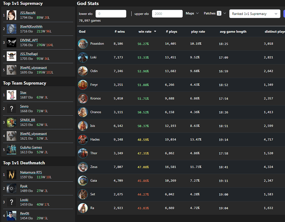Open the [KeeN]Kvothhh player profile link
Viewport: 285px width, 222px height.
pos(31,27)
